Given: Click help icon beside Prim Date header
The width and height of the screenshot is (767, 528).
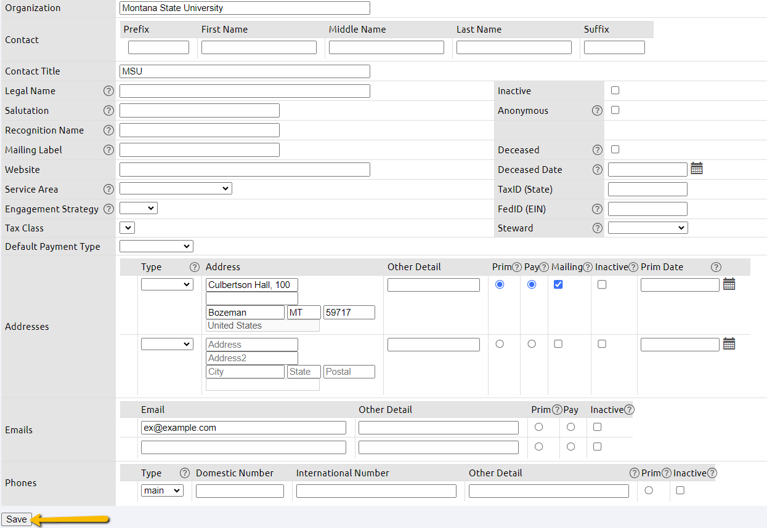Looking at the screenshot, I should pyautogui.click(x=716, y=267).
